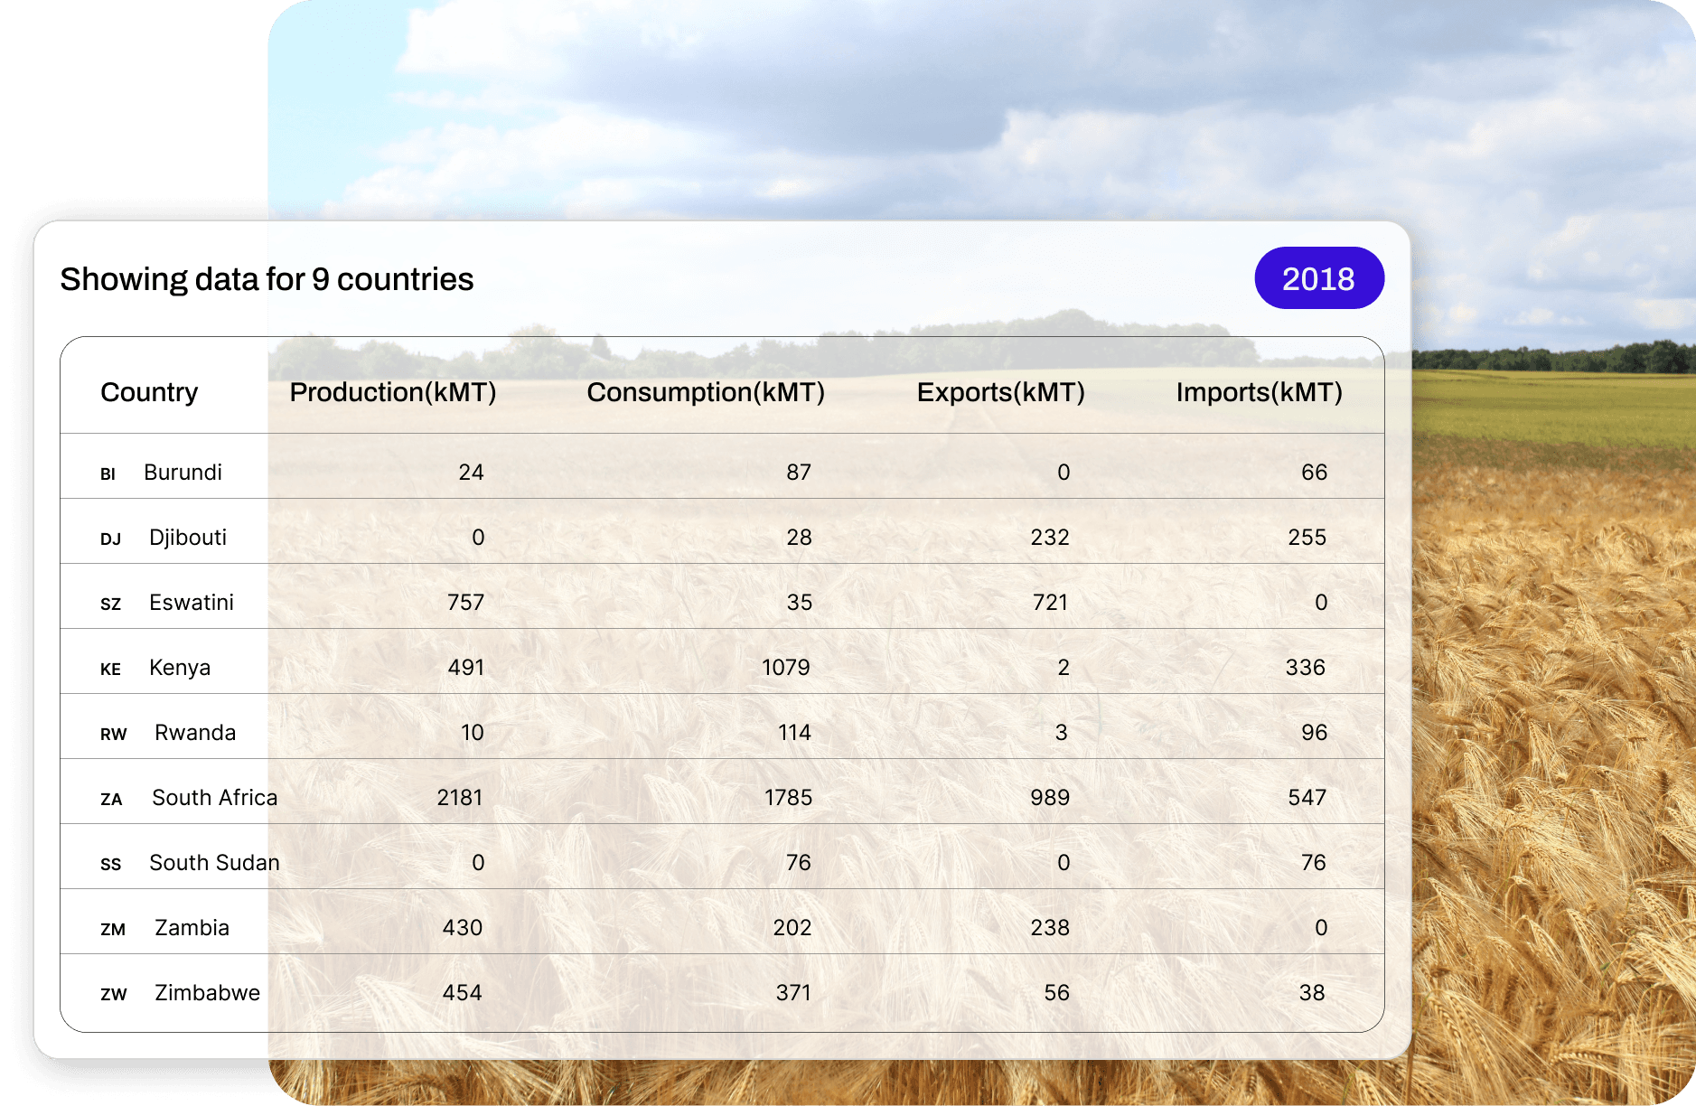Click Djibouti's imports value 255

(x=1307, y=538)
